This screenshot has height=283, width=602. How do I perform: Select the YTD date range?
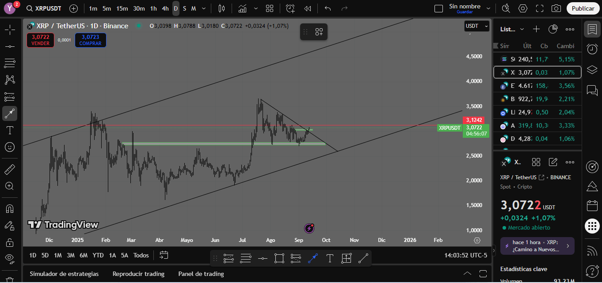(98, 255)
